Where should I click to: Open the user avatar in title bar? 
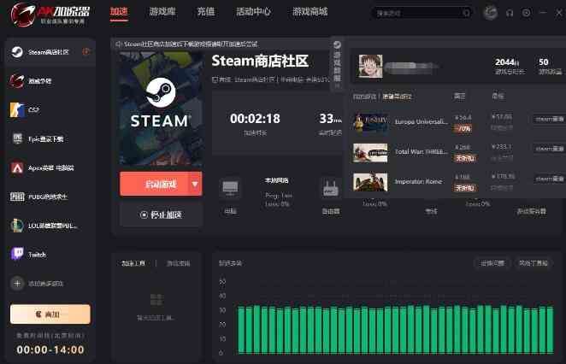click(x=490, y=13)
